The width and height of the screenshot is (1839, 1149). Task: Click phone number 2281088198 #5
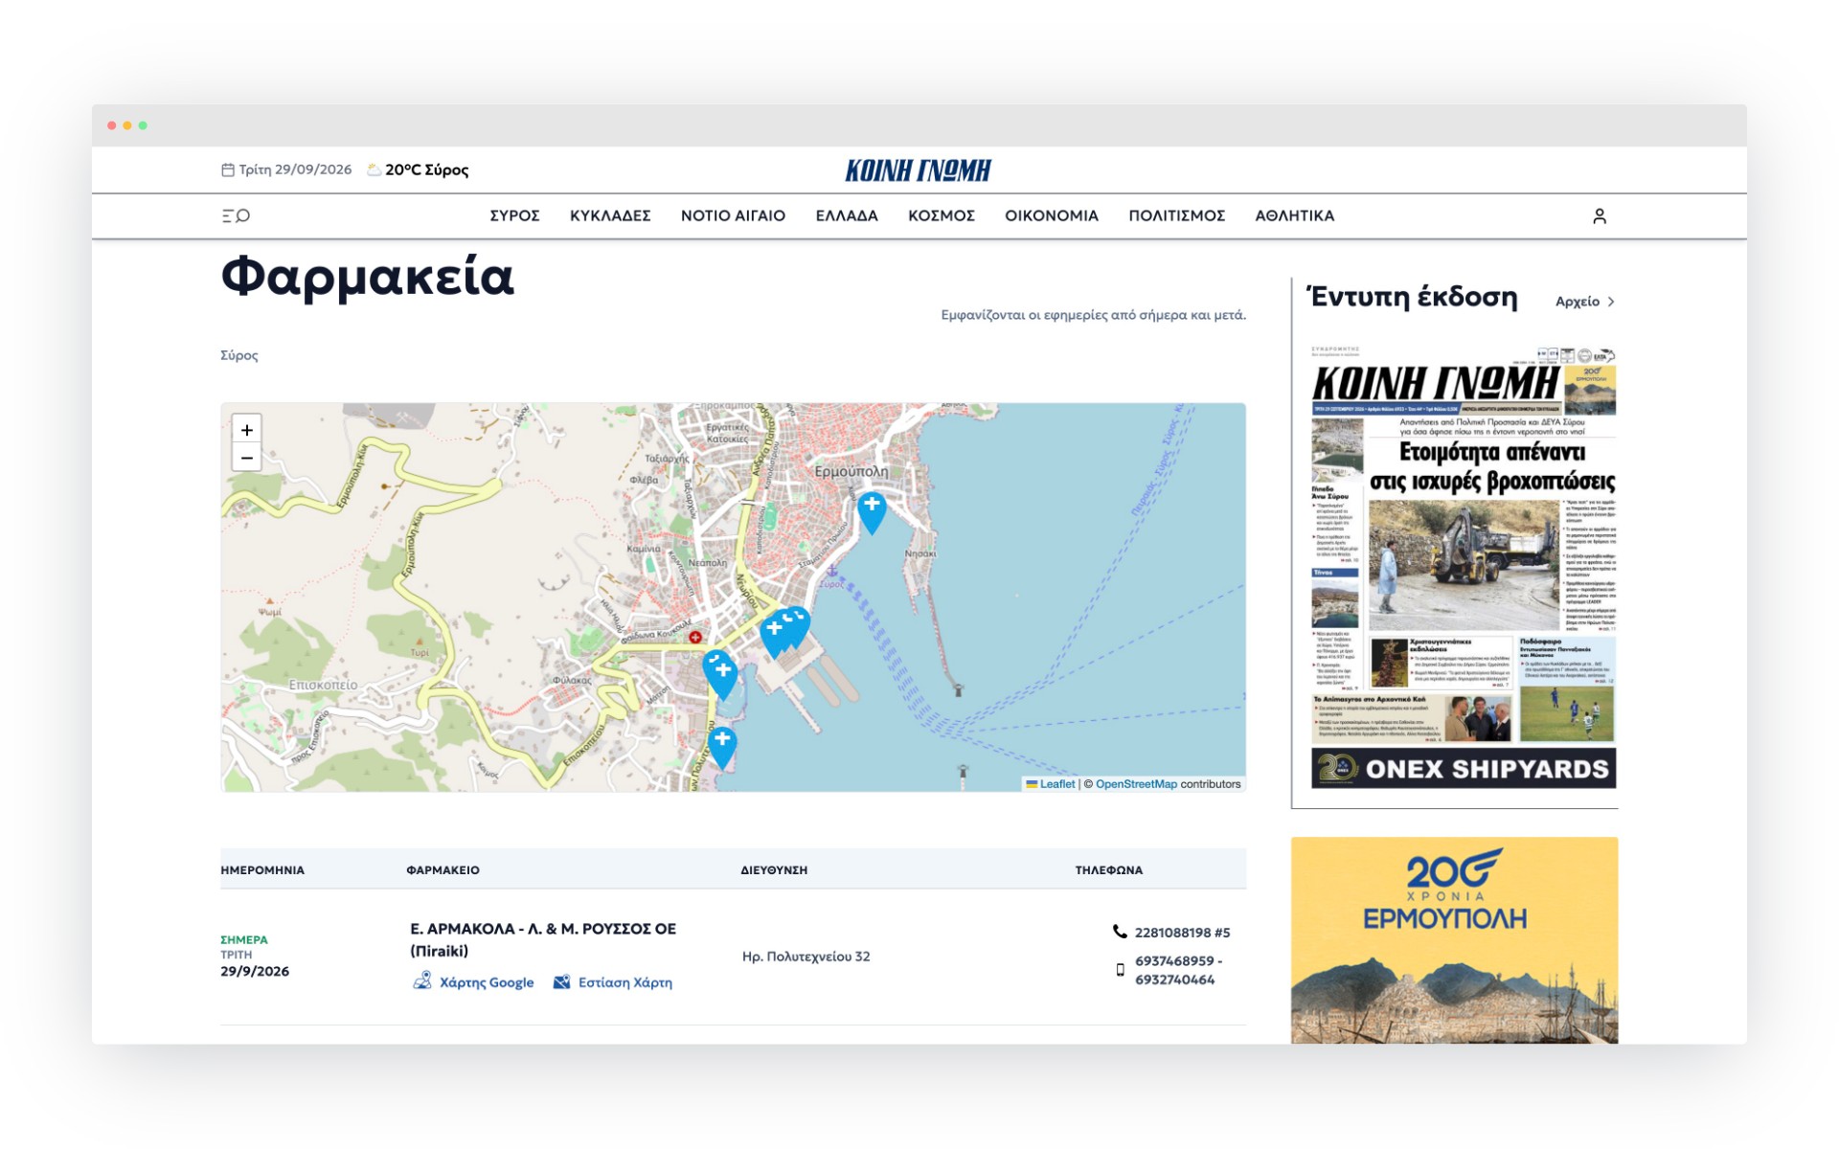(x=1182, y=932)
